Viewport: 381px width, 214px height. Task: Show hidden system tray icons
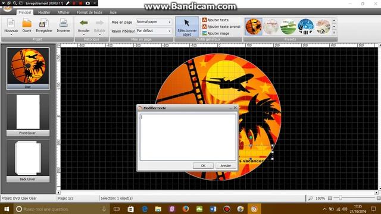[324, 209]
